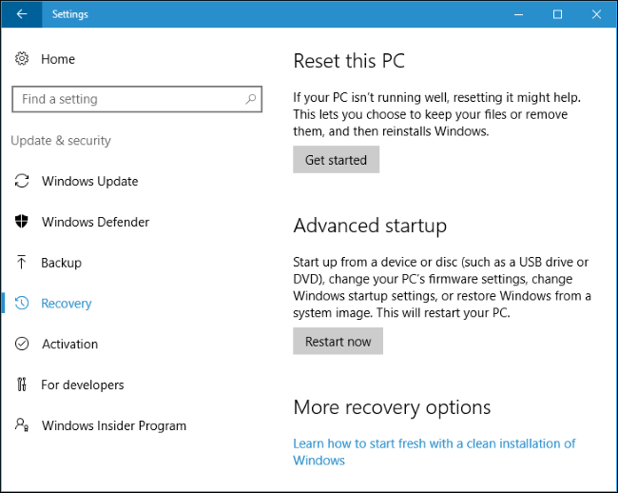The image size is (618, 493).
Task: Click the search magnifier icon
Action: tap(251, 99)
